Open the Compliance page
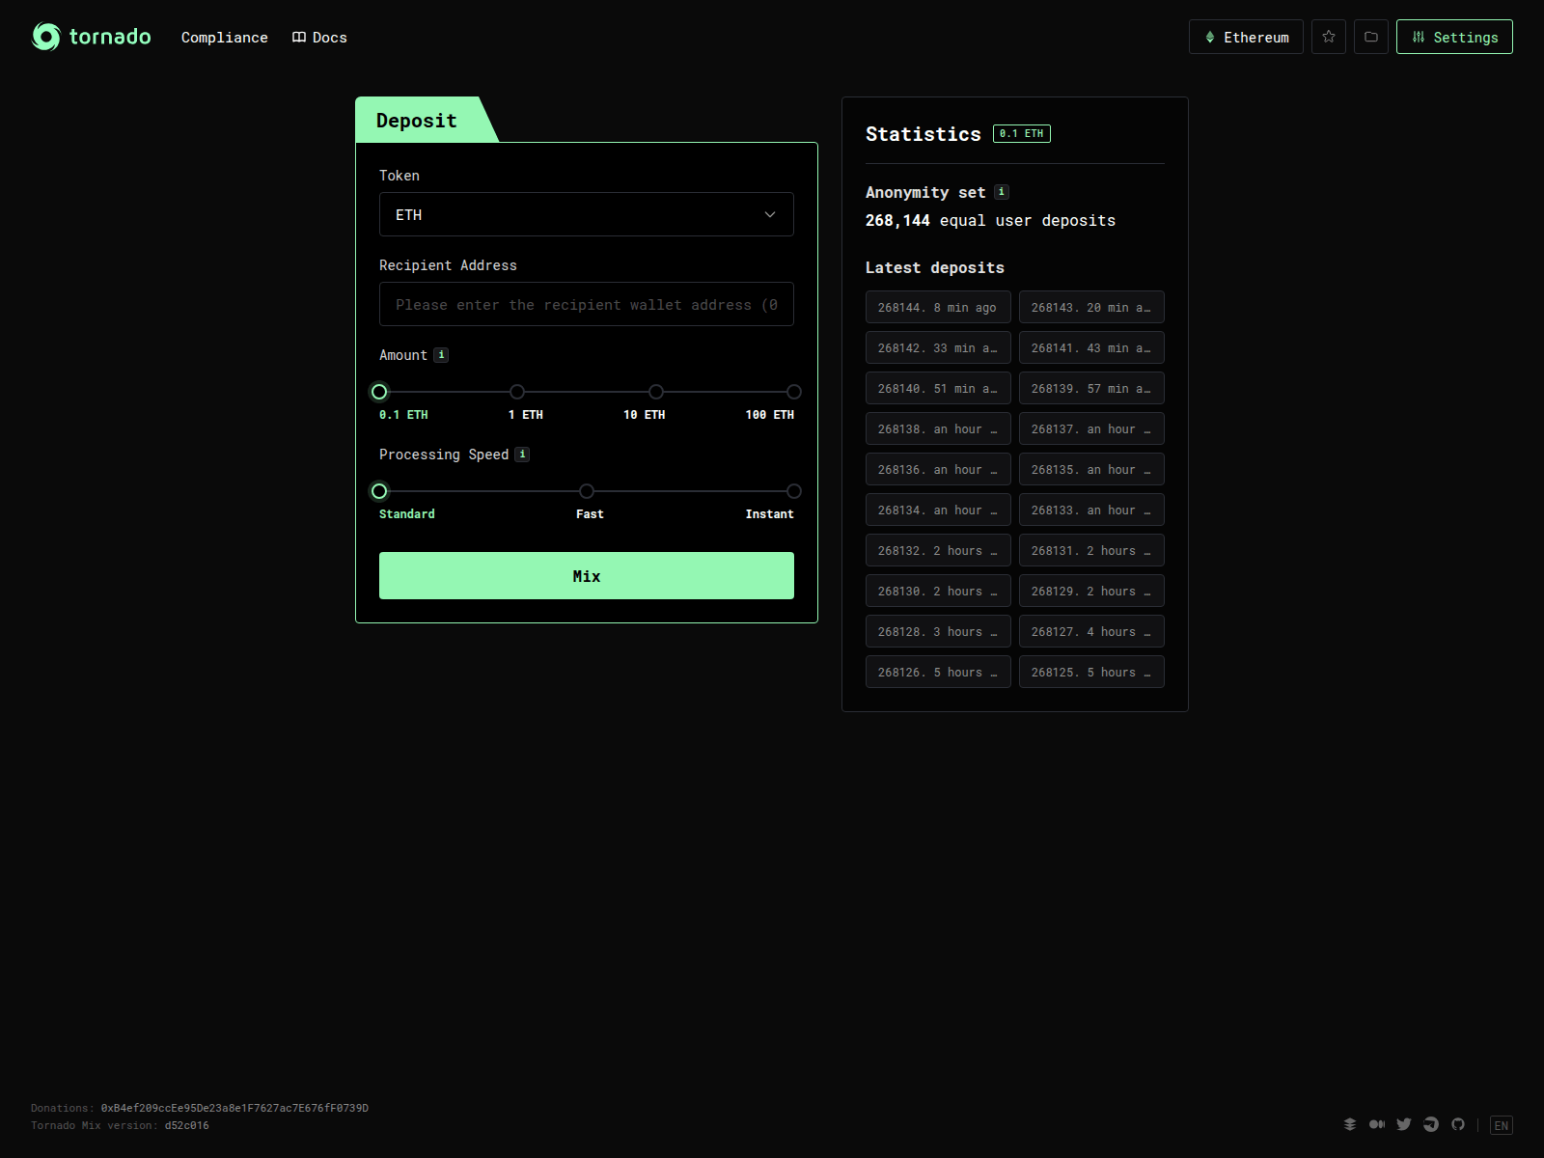 [x=224, y=37]
